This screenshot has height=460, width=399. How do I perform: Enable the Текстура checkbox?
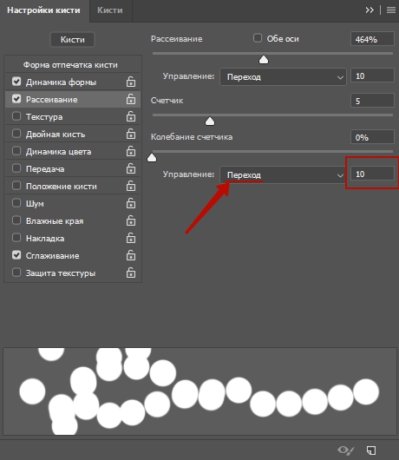pos(16,116)
